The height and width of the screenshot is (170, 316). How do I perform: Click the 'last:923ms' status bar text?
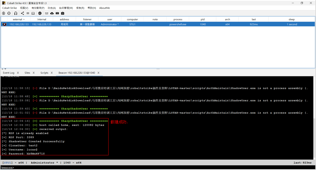[303, 163]
